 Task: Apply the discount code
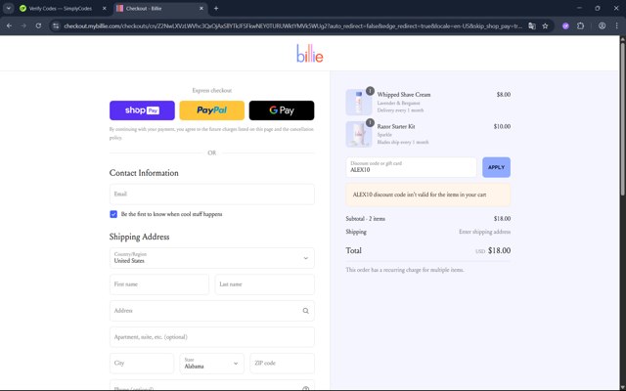click(x=496, y=167)
